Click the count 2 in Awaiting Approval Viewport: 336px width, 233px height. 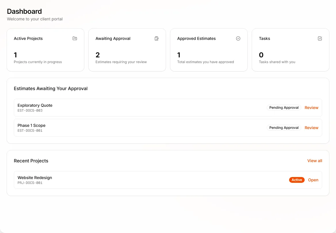click(98, 55)
